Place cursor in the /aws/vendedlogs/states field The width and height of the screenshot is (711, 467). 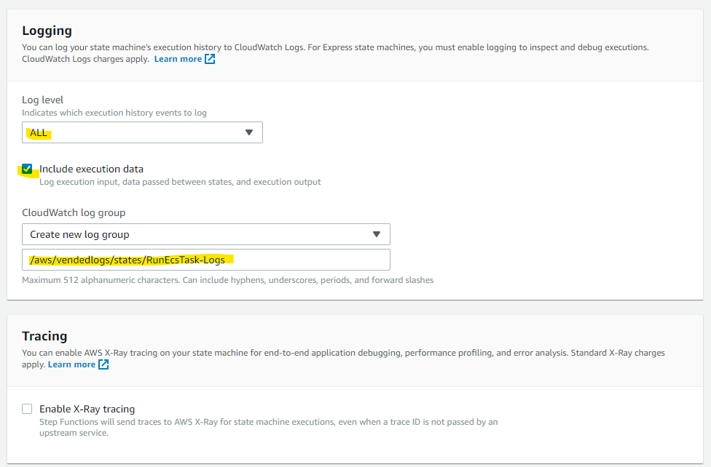point(206,259)
